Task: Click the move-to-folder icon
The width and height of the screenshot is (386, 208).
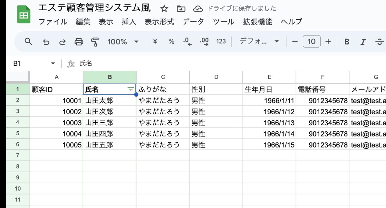Action: tap(181, 8)
